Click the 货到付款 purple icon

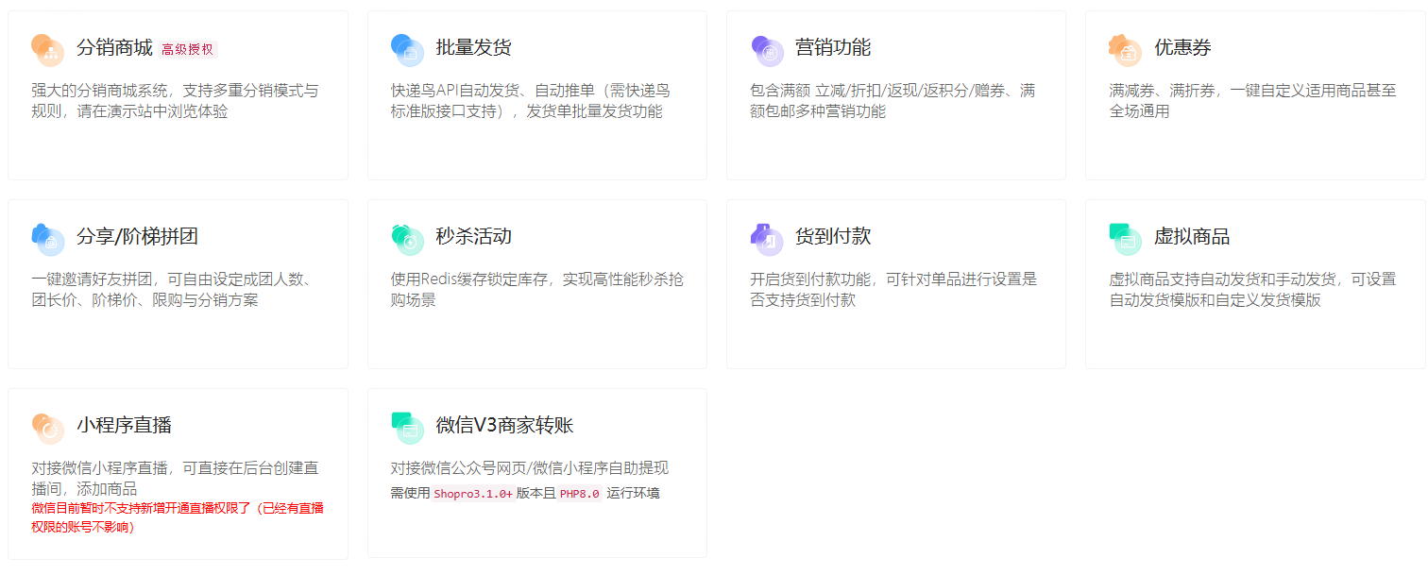click(766, 238)
